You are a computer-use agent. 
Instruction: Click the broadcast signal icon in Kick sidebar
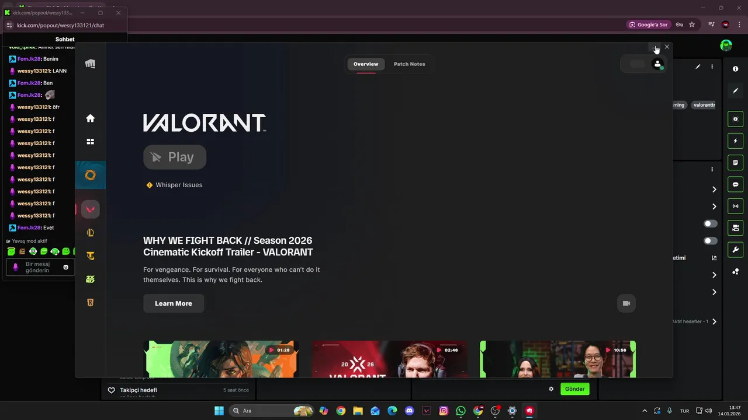click(x=735, y=206)
